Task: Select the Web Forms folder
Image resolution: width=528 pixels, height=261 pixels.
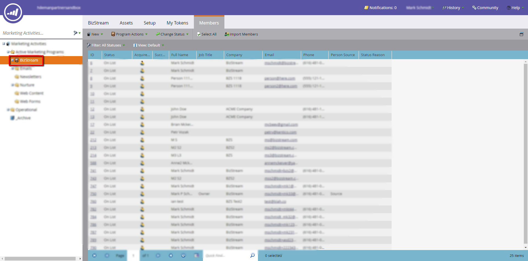Action: click(30, 101)
